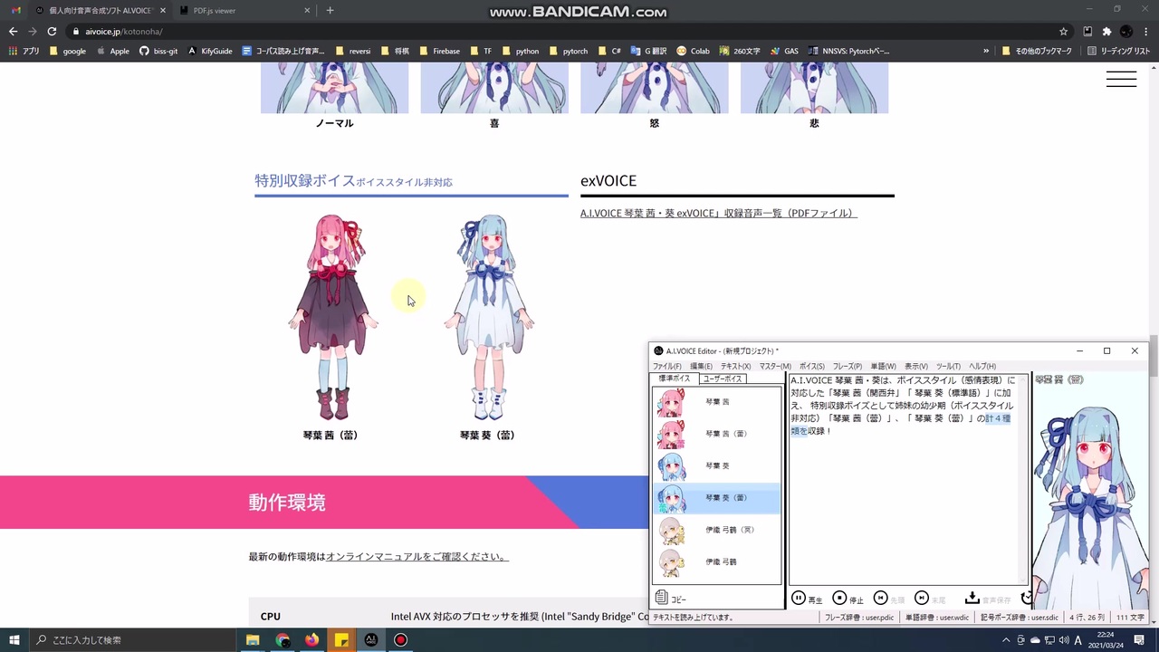Open File Explorer from the taskbar
The image size is (1159, 652).
point(253,640)
